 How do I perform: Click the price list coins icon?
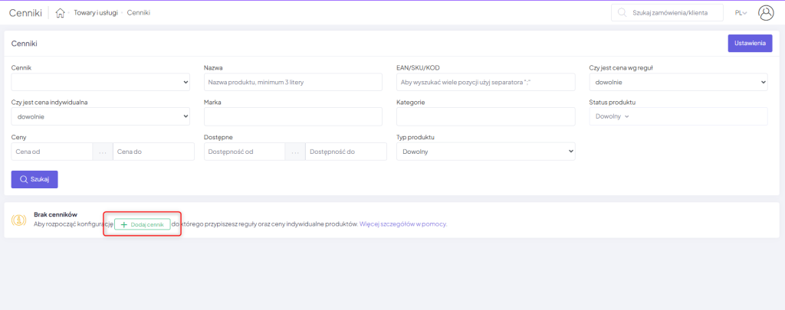point(18,220)
